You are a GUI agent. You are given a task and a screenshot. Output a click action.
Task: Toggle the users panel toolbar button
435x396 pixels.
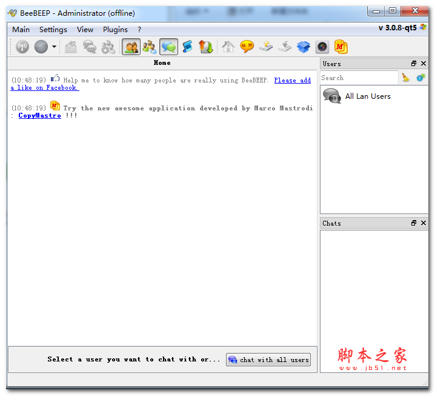(131, 46)
